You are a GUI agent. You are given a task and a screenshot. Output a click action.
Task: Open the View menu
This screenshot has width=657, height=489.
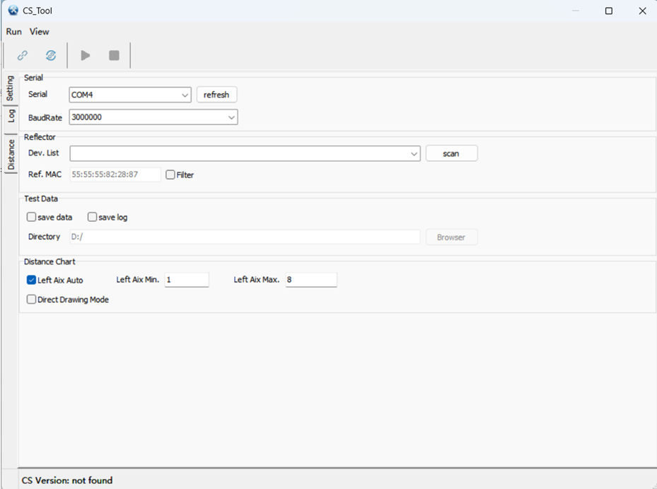pyautogui.click(x=39, y=32)
